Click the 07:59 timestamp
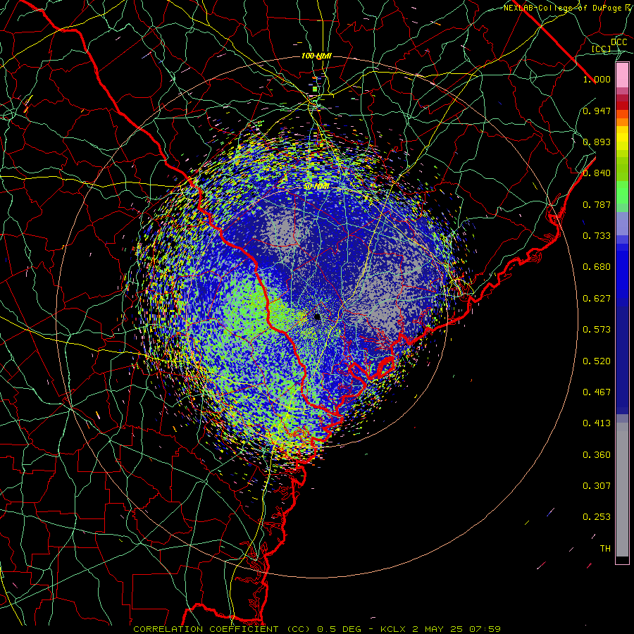This screenshot has width=634, height=634. (x=485, y=629)
